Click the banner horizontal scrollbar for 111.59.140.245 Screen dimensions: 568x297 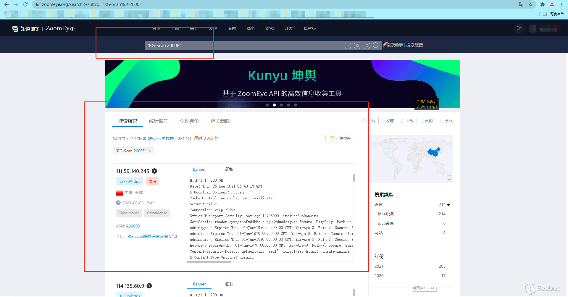point(209,262)
